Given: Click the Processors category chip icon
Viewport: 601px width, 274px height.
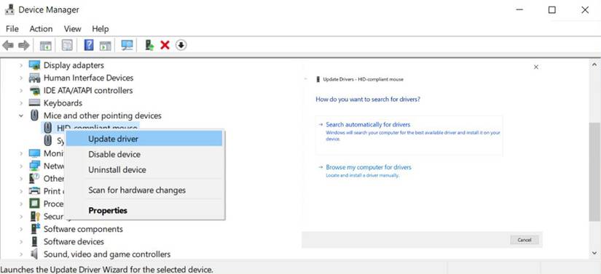Looking at the screenshot, I should click(34, 204).
